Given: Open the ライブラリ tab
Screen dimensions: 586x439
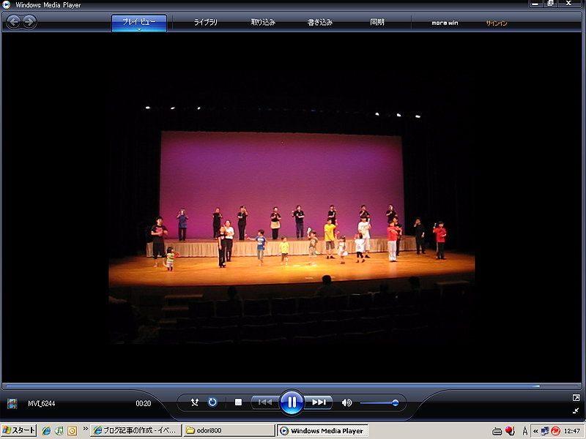Looking at the screenshot, I should 206,23.
